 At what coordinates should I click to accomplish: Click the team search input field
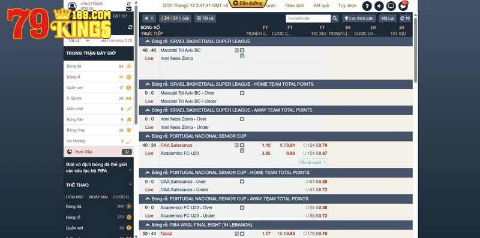click(x=308, y=19)
